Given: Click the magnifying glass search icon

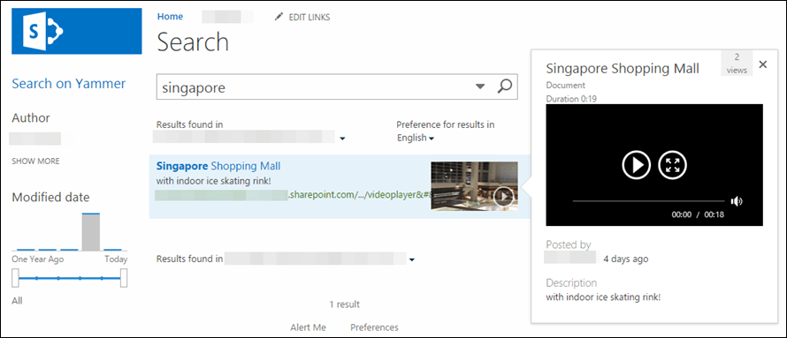Looking at the screenshot, I should (504, 86).
